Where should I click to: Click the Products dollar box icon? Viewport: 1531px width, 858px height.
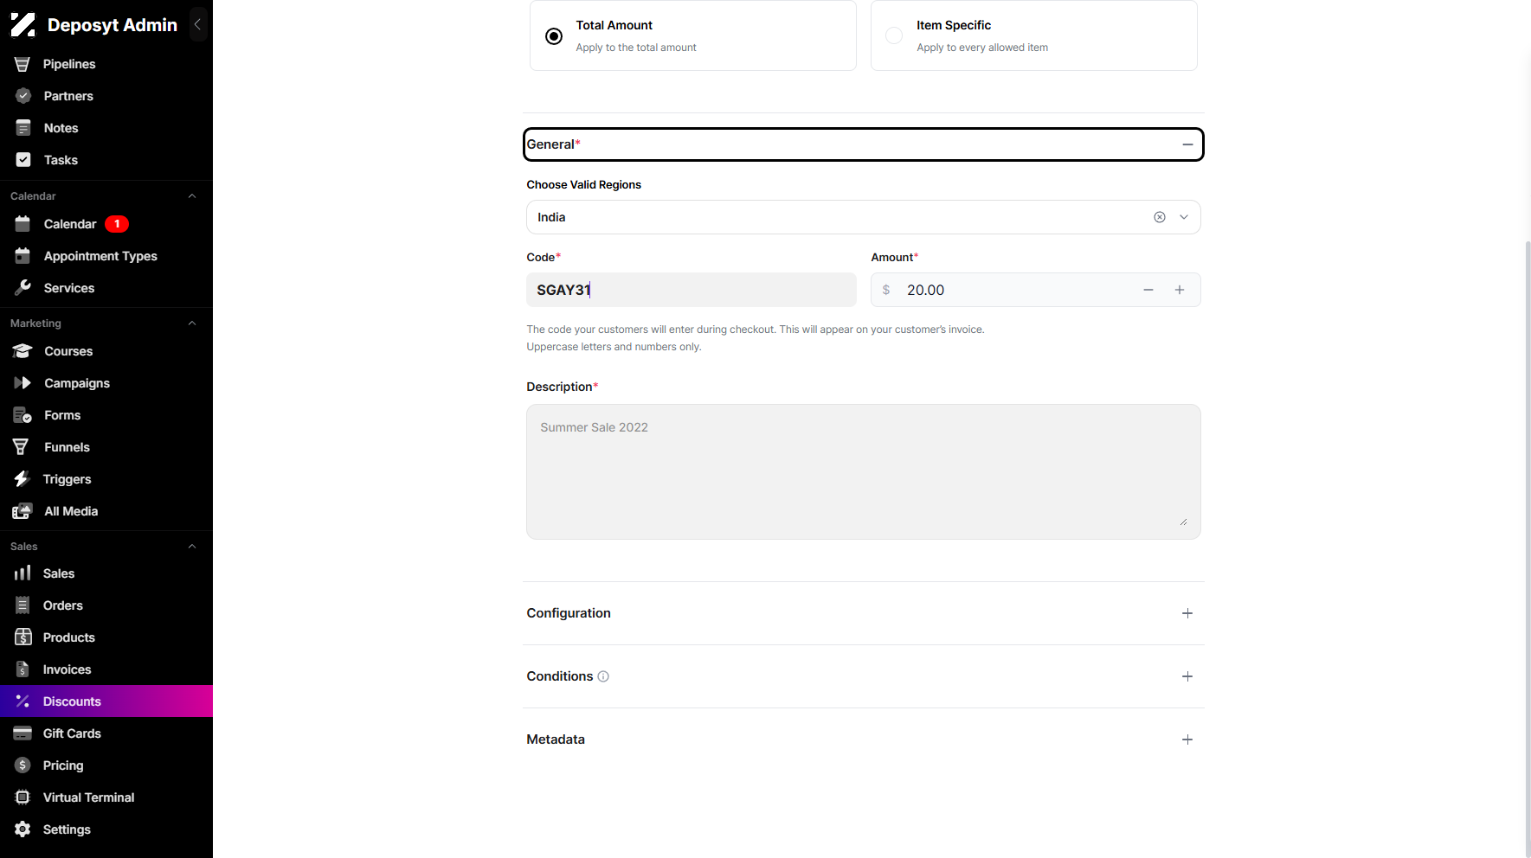[23, 637]
